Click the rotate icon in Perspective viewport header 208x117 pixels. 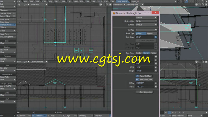tap(200, 4)
